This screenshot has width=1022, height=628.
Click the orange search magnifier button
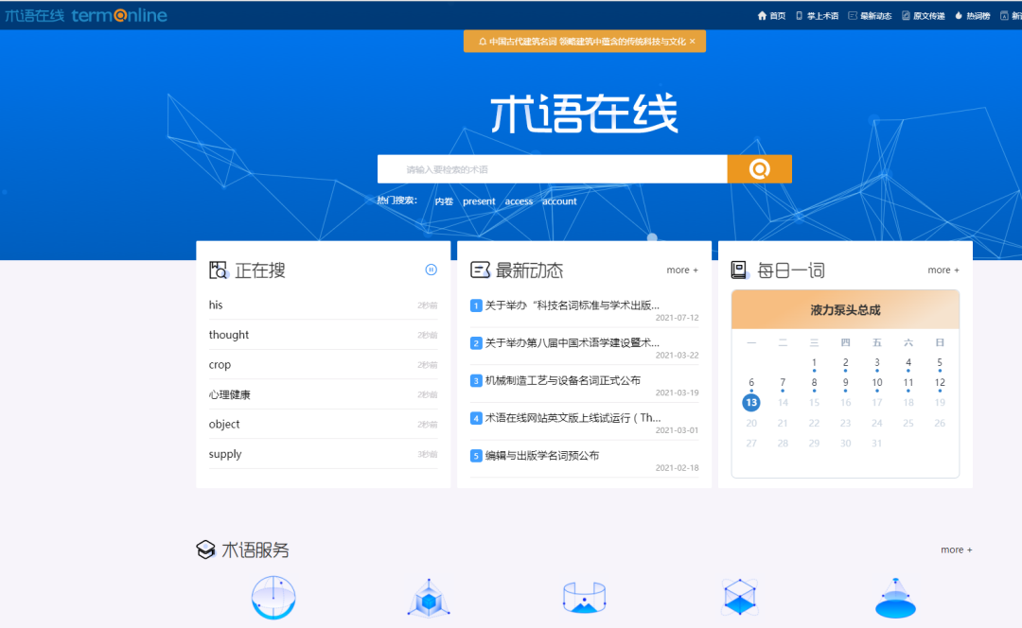pyautogui.click(x=759, y=168)
